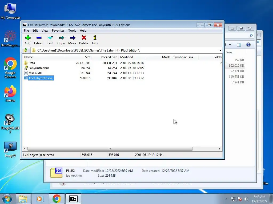Sort by Symbolic Link column header

pos(185,57)
